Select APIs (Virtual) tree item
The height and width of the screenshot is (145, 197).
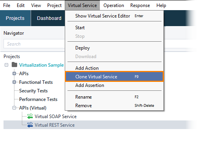pyautogui.click(x=33, y=108)
